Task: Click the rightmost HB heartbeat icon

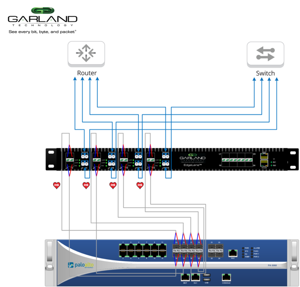Action: tap(140, 185)
